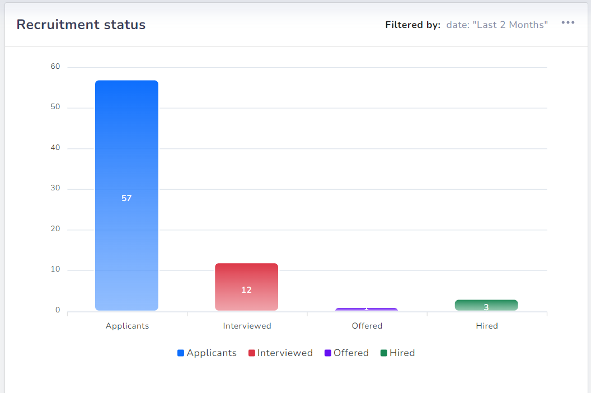Click the red Interviewed legend swatch
Image resolution: width=591 pixels, height=393 pixels.
(x=253, y=353)
